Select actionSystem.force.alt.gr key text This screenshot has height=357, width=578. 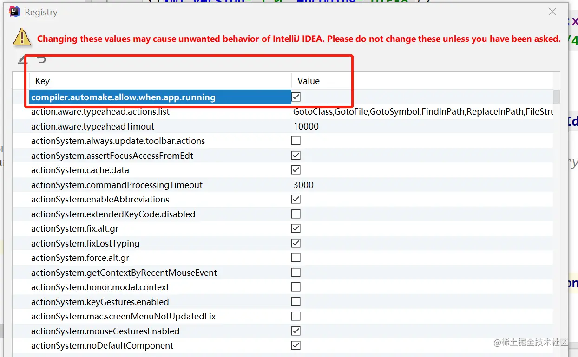tap(80, 258)
